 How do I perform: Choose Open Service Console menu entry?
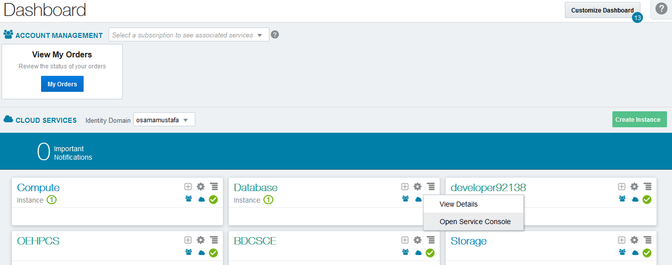475,222
